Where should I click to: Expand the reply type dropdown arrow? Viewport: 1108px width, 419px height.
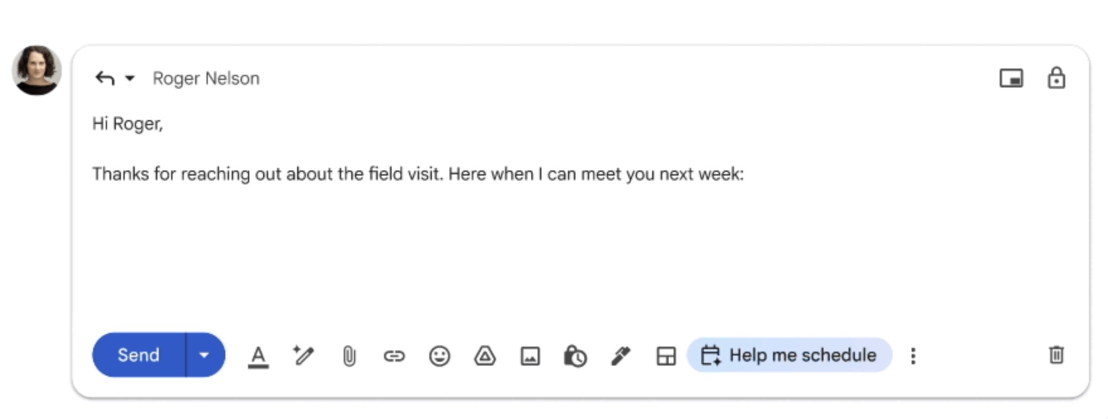tap(130, 79)
